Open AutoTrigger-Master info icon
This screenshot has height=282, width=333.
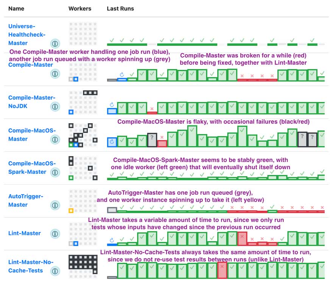click(55, 205)
